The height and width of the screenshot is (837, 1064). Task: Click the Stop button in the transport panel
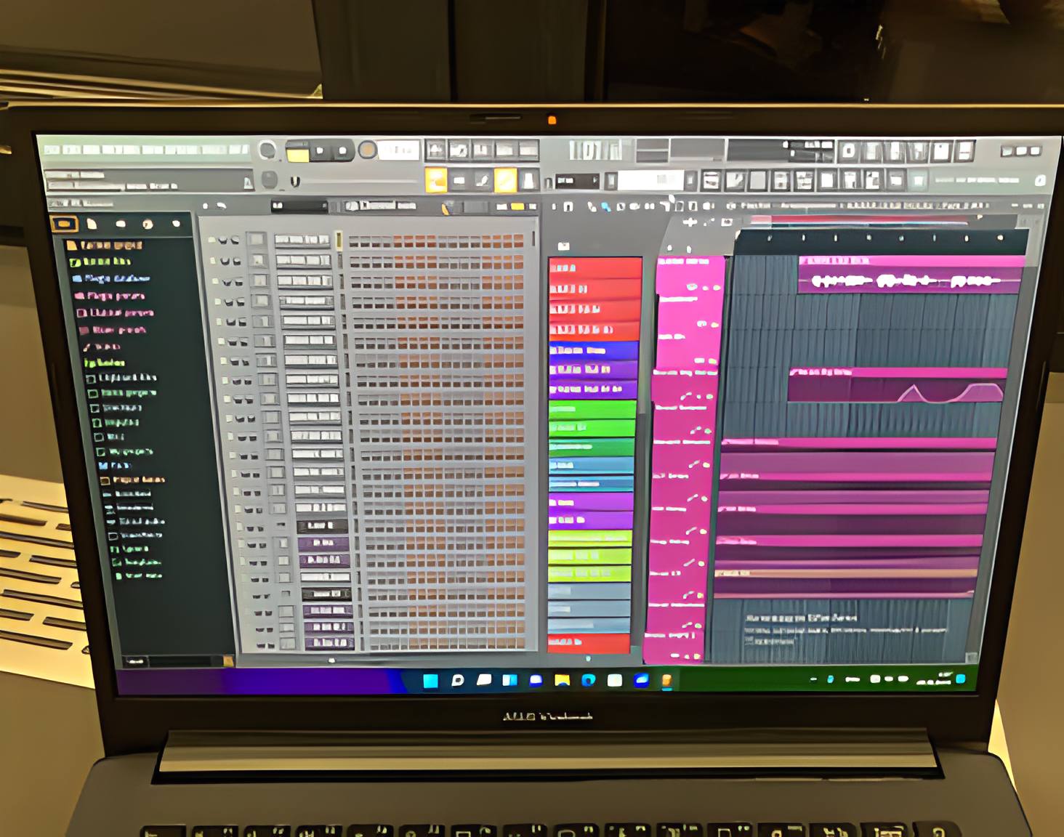(x=342, y=151)
